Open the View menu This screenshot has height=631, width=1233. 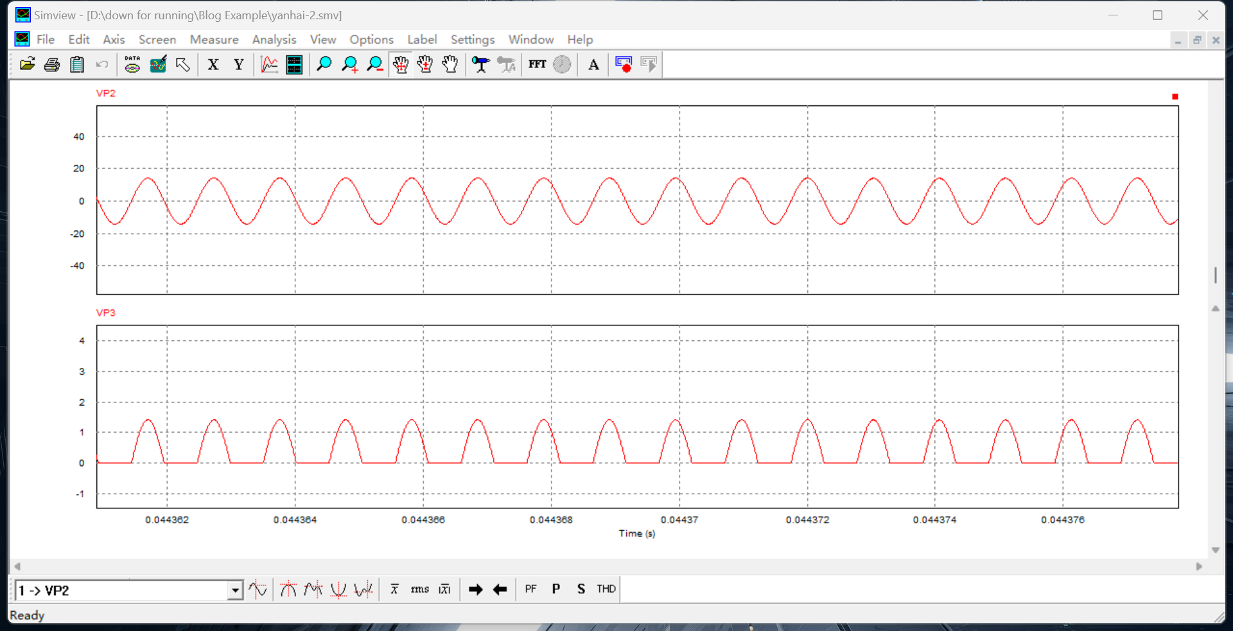[323, 40]
